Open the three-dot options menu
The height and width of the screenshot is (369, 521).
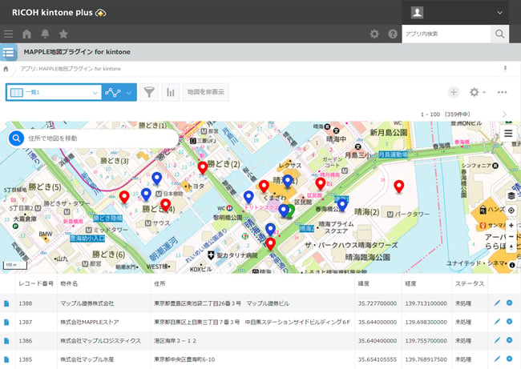(x=502, y=92)
